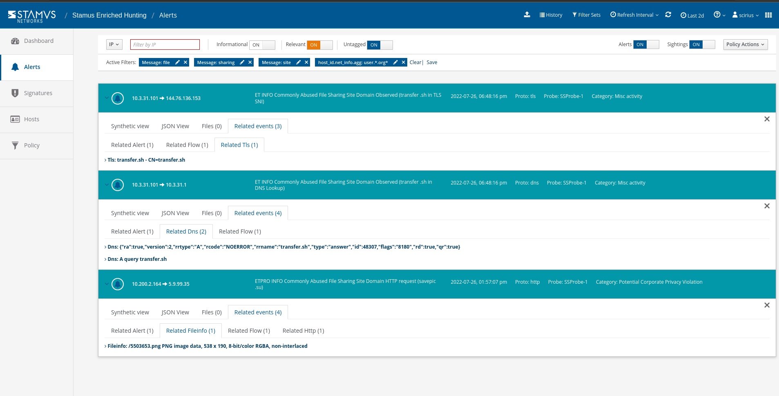Open Related Tls (1) tab
The image size is (779, 396).
(x=239, y=145)
